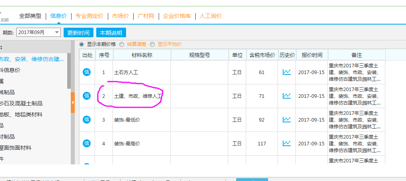Switch to 企业价格库 tab
Viewport: 406px width, 181px height.
click(x=177, y=16)
